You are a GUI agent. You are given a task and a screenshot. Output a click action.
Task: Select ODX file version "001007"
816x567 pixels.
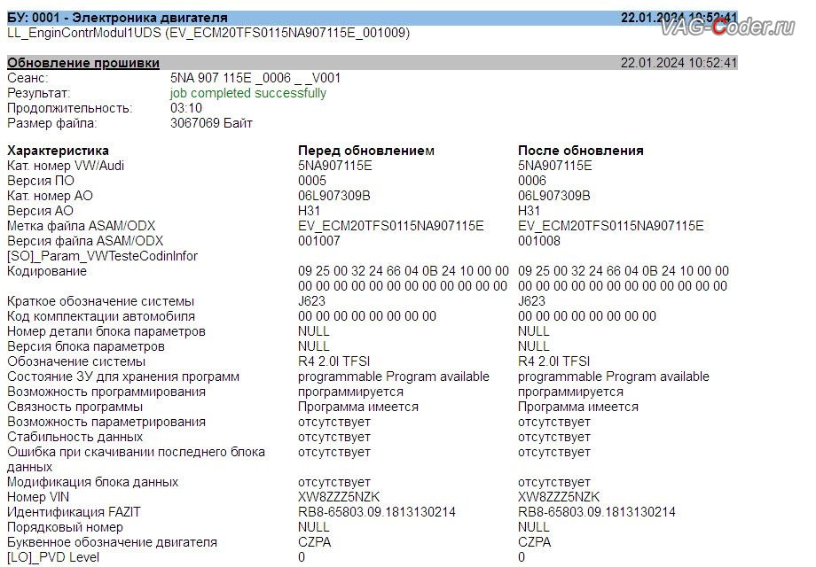(318, 241)
